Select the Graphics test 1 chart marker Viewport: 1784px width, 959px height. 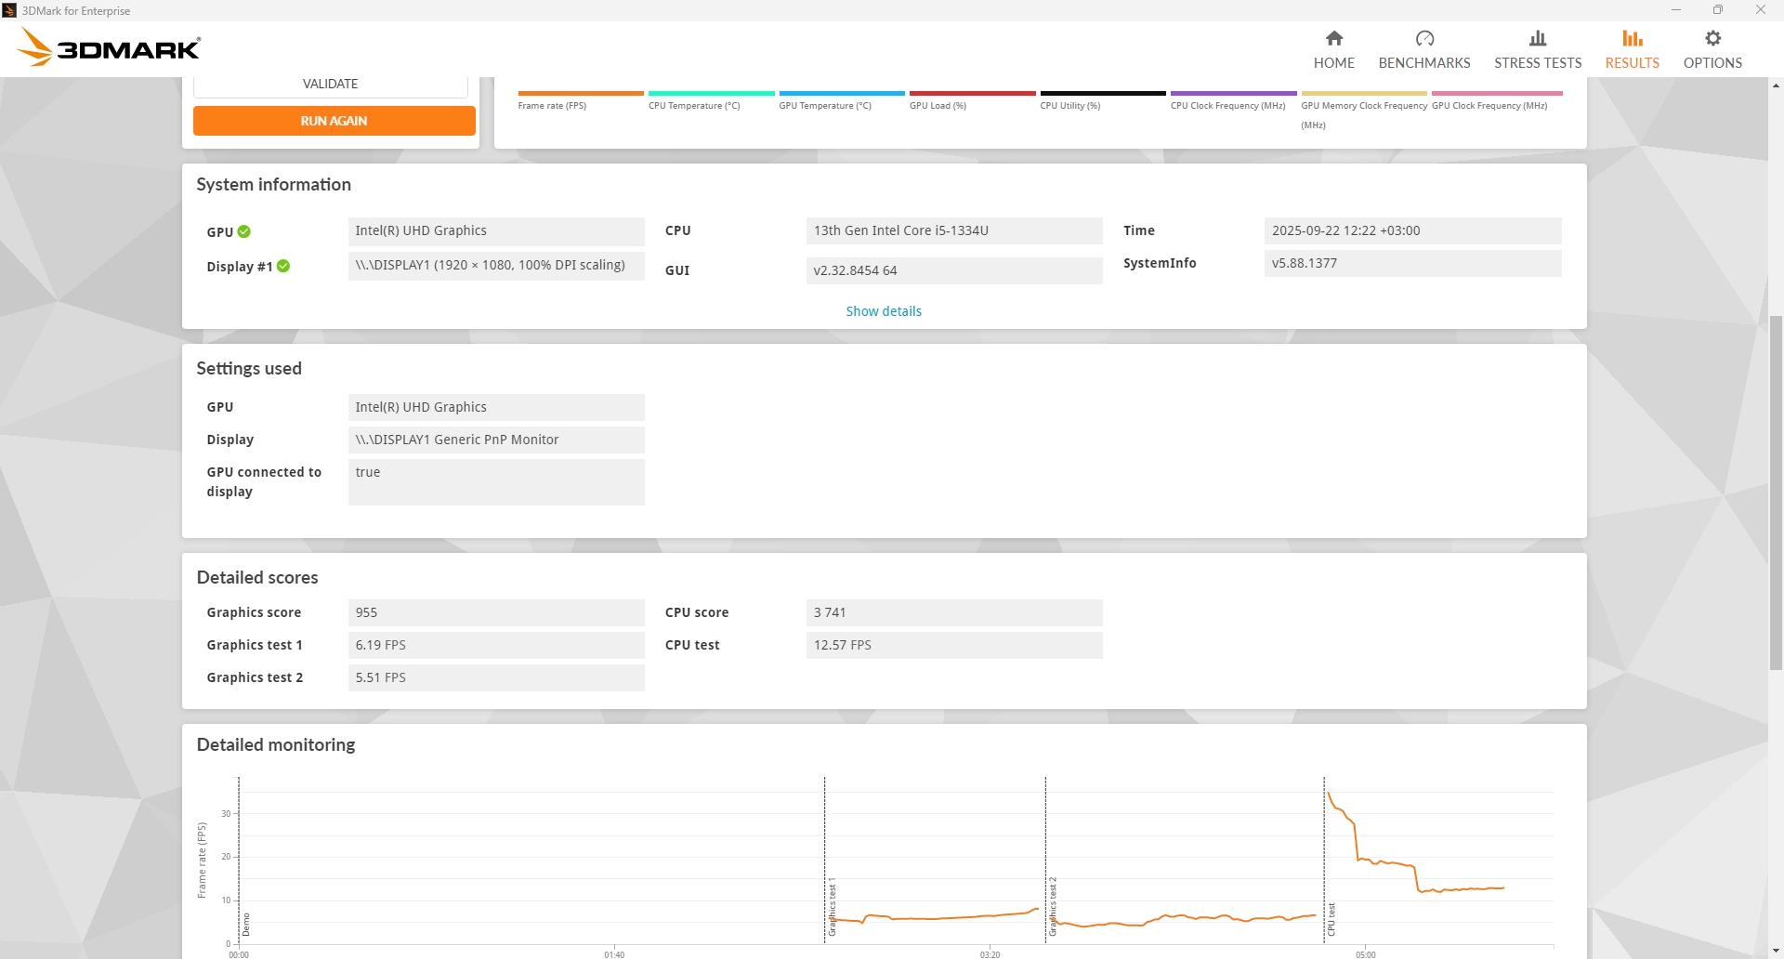[833, 906]
